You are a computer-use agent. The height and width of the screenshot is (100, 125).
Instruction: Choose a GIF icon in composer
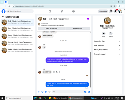[49, 92]
